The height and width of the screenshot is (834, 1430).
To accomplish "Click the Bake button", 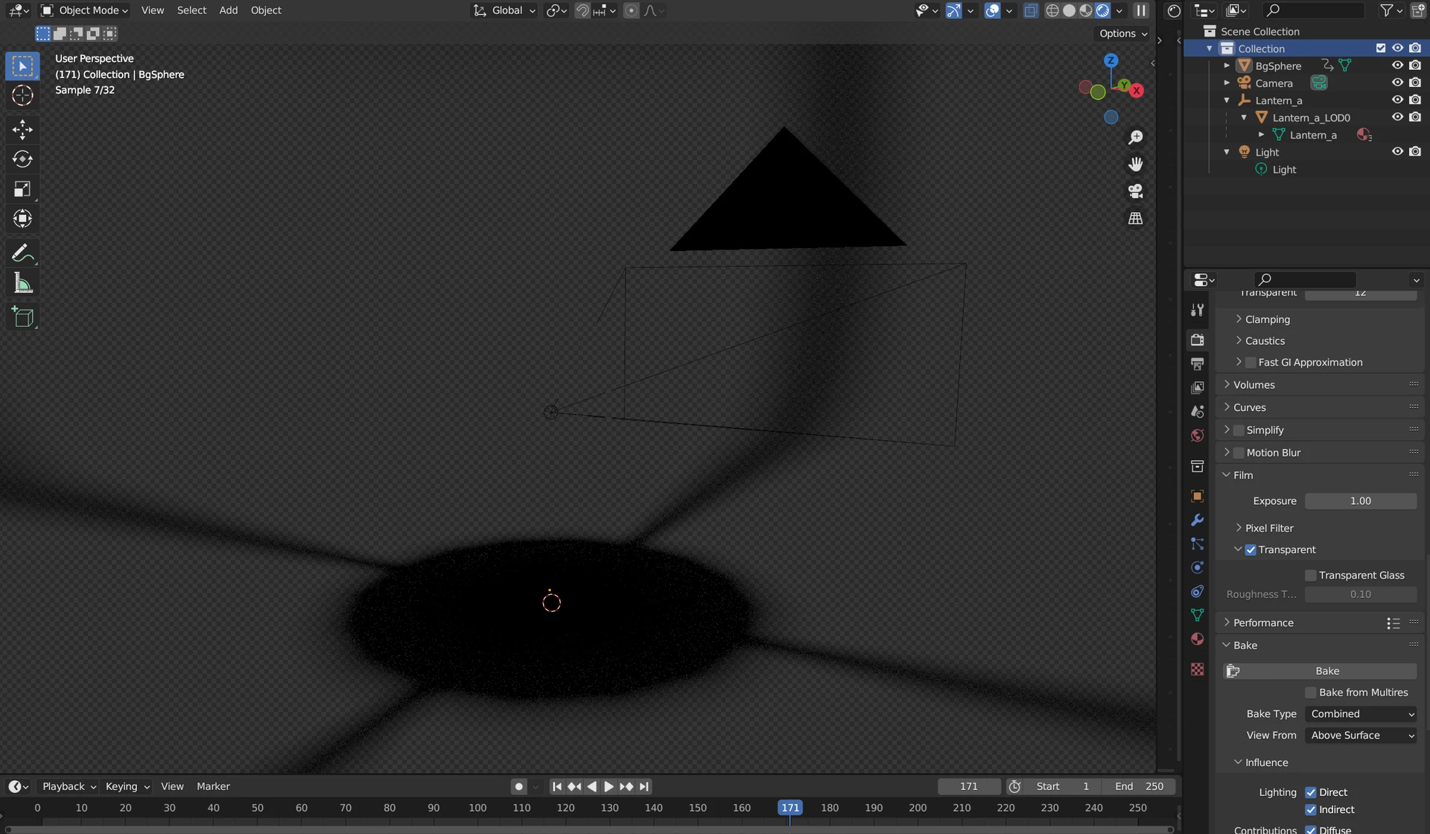I will click(x=1326, y=671).
